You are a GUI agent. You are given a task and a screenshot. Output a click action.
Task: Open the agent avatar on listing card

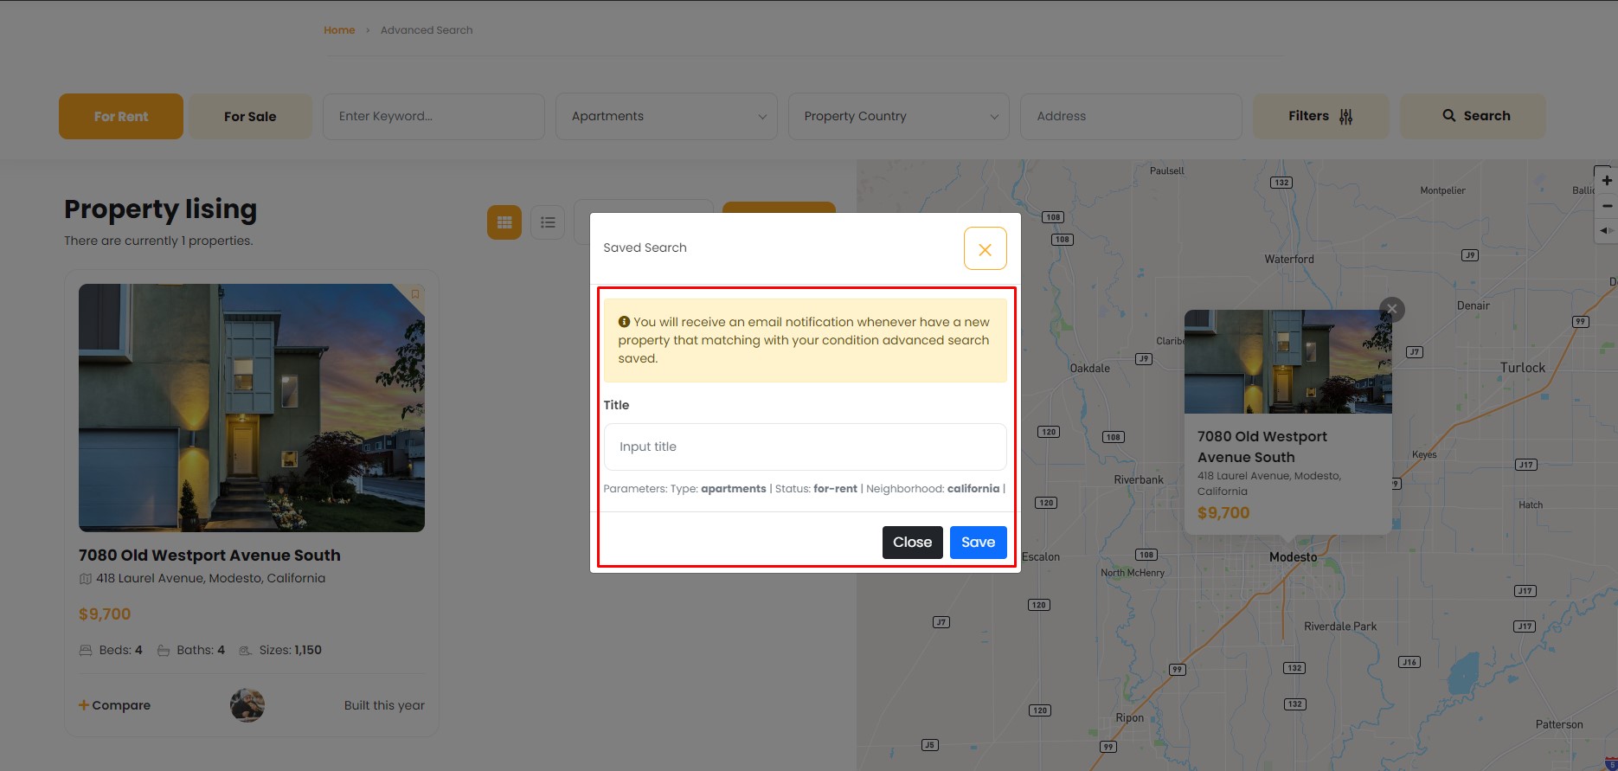click(x=247, y=705)
